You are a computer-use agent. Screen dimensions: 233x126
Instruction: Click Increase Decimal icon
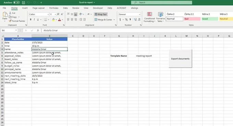coord(135,20)
